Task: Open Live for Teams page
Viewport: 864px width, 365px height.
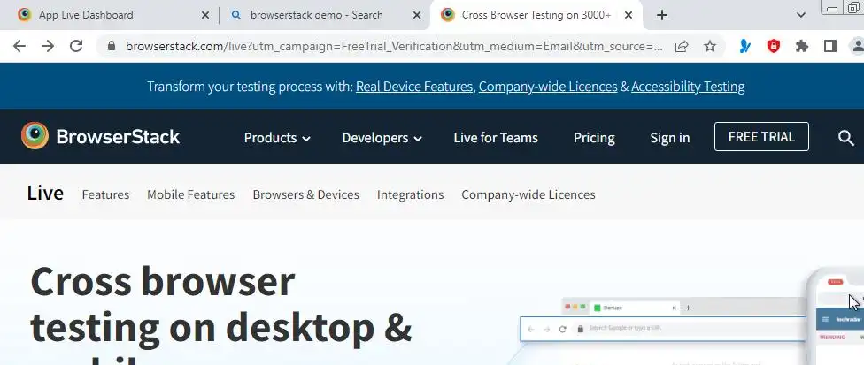Action: coord(496,137)
